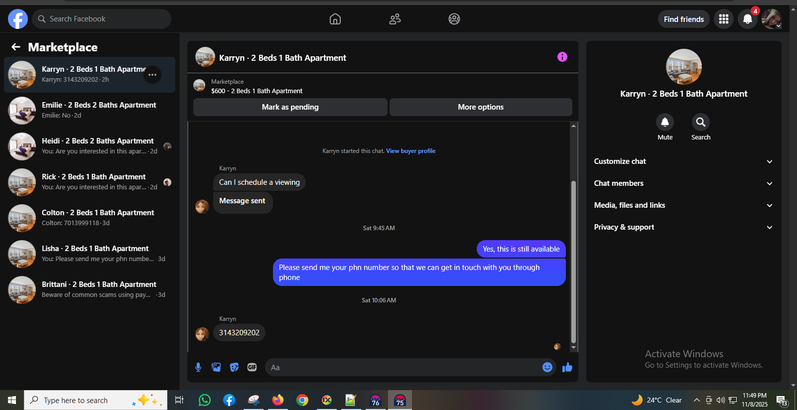Click Karryn's avatar beside 3143209202 message

[202, 334]
